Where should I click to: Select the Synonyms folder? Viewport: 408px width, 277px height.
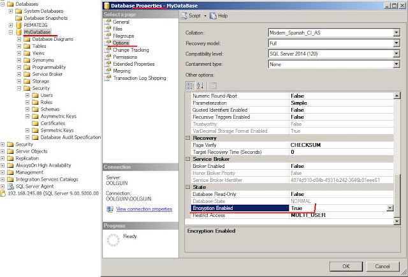click(x=43, y=60)
